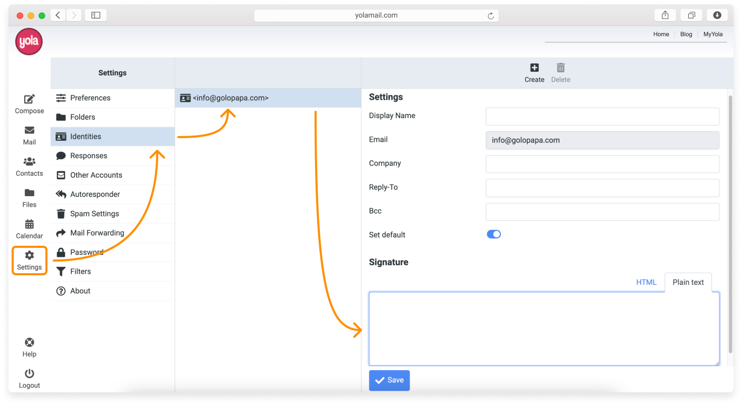Toggle the Set default switch
Viewport: 742px width, 405px height.
tap(493, 234)
